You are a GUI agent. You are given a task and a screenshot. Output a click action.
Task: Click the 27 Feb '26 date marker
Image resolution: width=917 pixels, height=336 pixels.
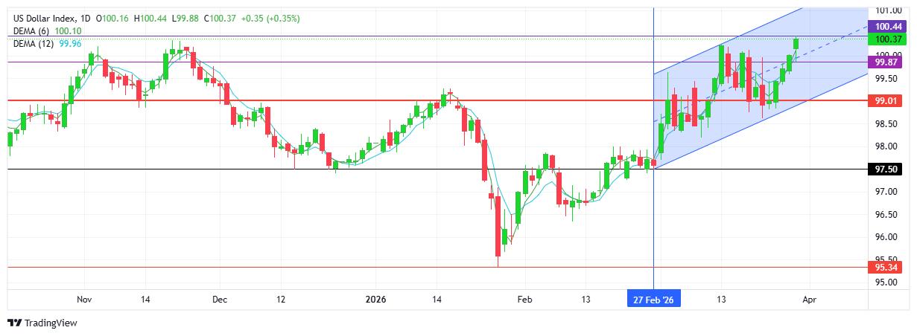click(653, 299)
